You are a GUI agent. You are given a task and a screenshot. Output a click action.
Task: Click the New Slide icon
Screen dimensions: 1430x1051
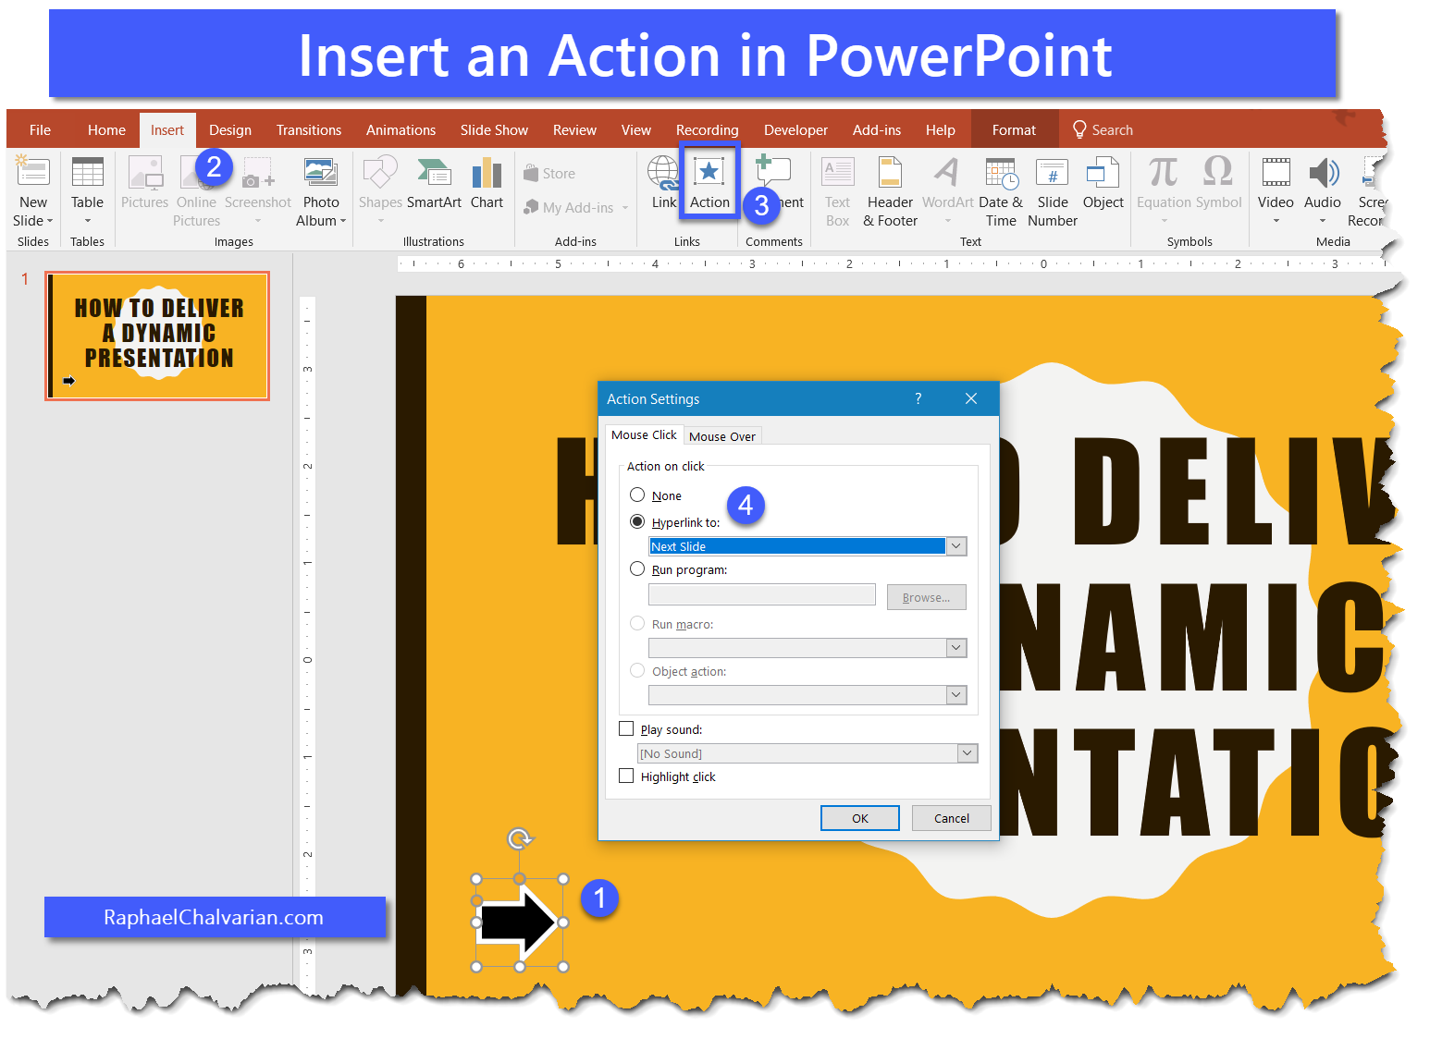(32, 172)
